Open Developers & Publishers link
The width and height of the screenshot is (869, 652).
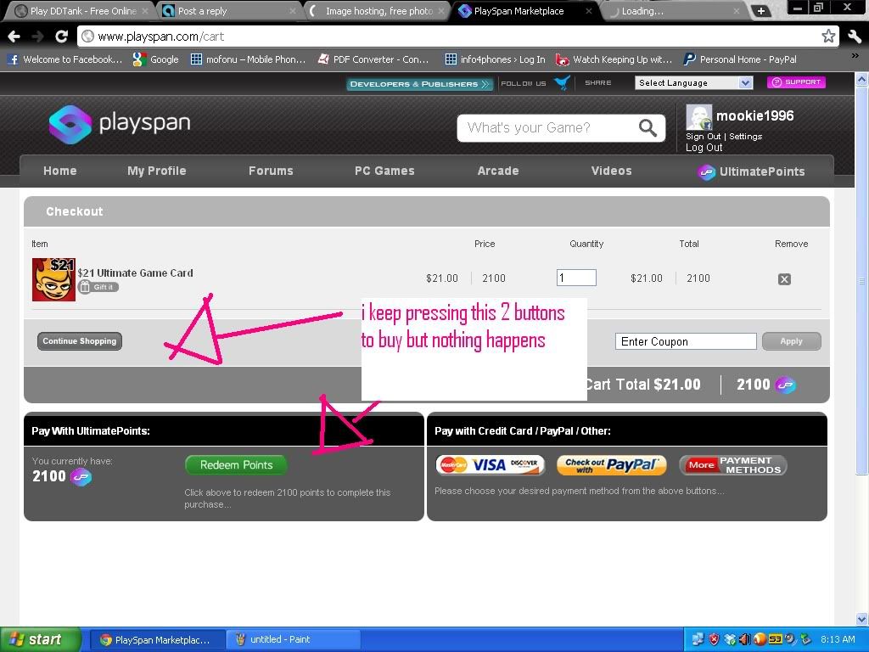pyautogui.click(x=419, y=84)
